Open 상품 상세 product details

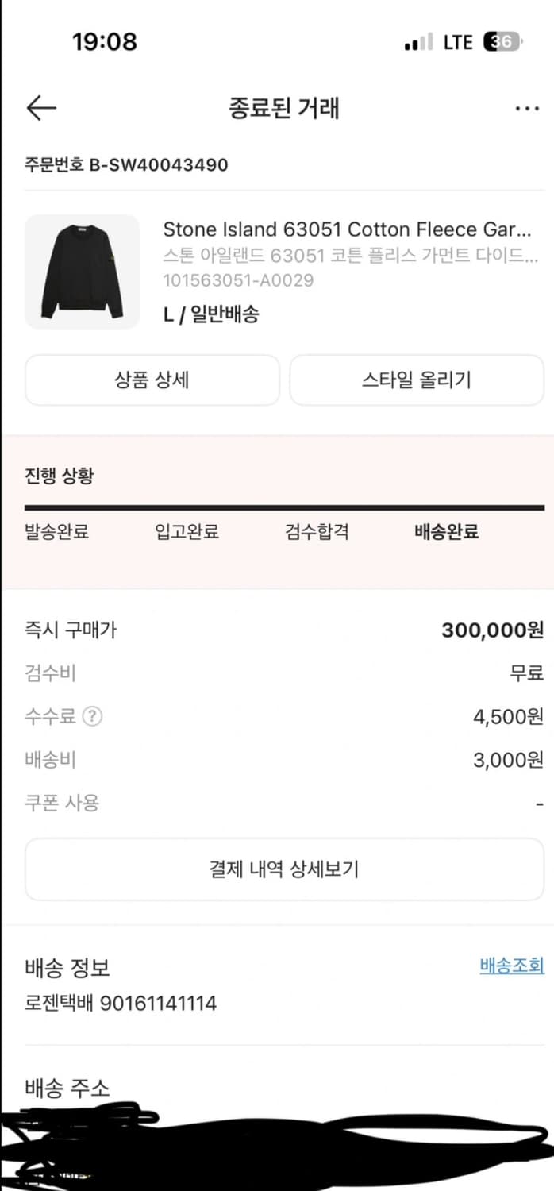pyautogui.click(x=152, y=380)
